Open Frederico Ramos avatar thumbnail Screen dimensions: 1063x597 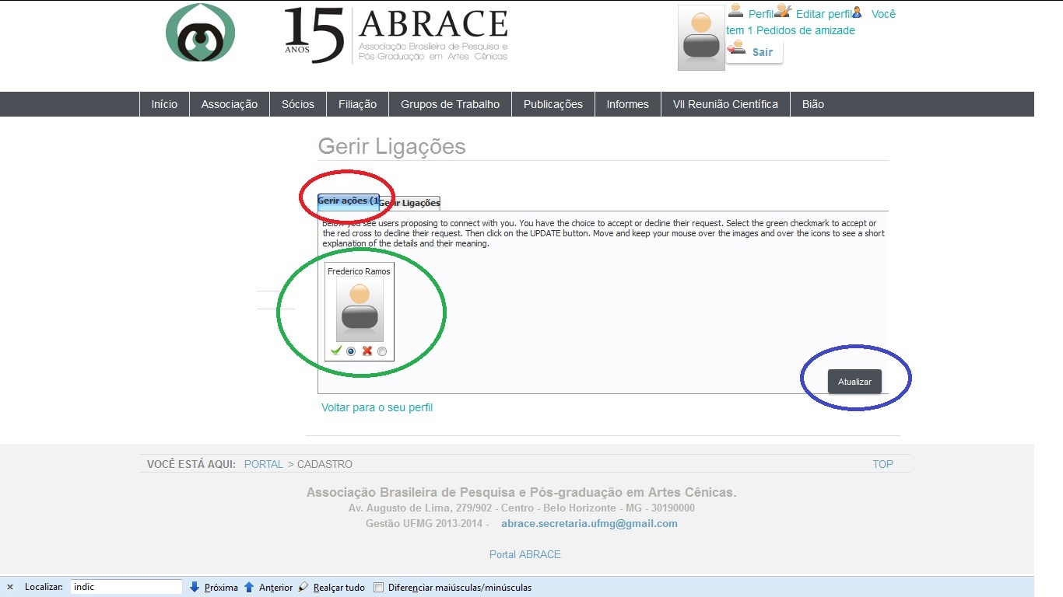(x=360, y=309)
